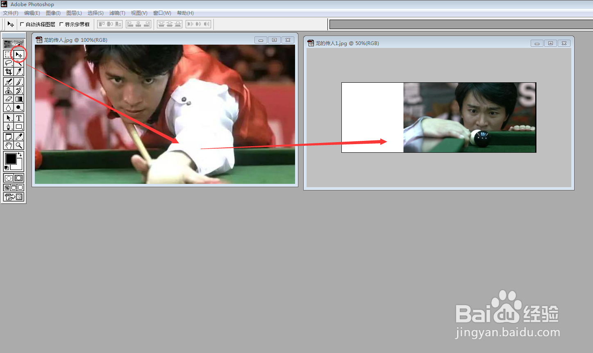Switch to Standard editing mode
Image resolution: width=593 pixels, height=353 pixels.
click(x=9, y=178)
